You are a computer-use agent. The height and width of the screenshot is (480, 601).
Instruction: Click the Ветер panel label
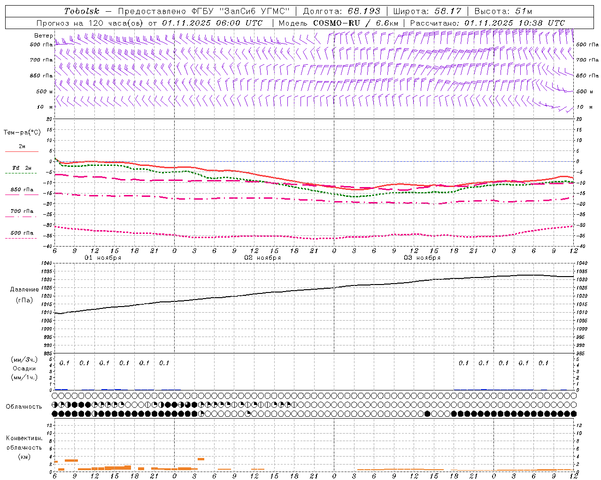[43, 36]
